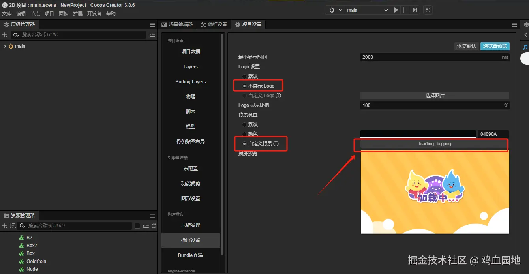Image resolution: width=529 pixels, height=274 pixels.
Task: Play the main scene preview
Action: point(396,10)
